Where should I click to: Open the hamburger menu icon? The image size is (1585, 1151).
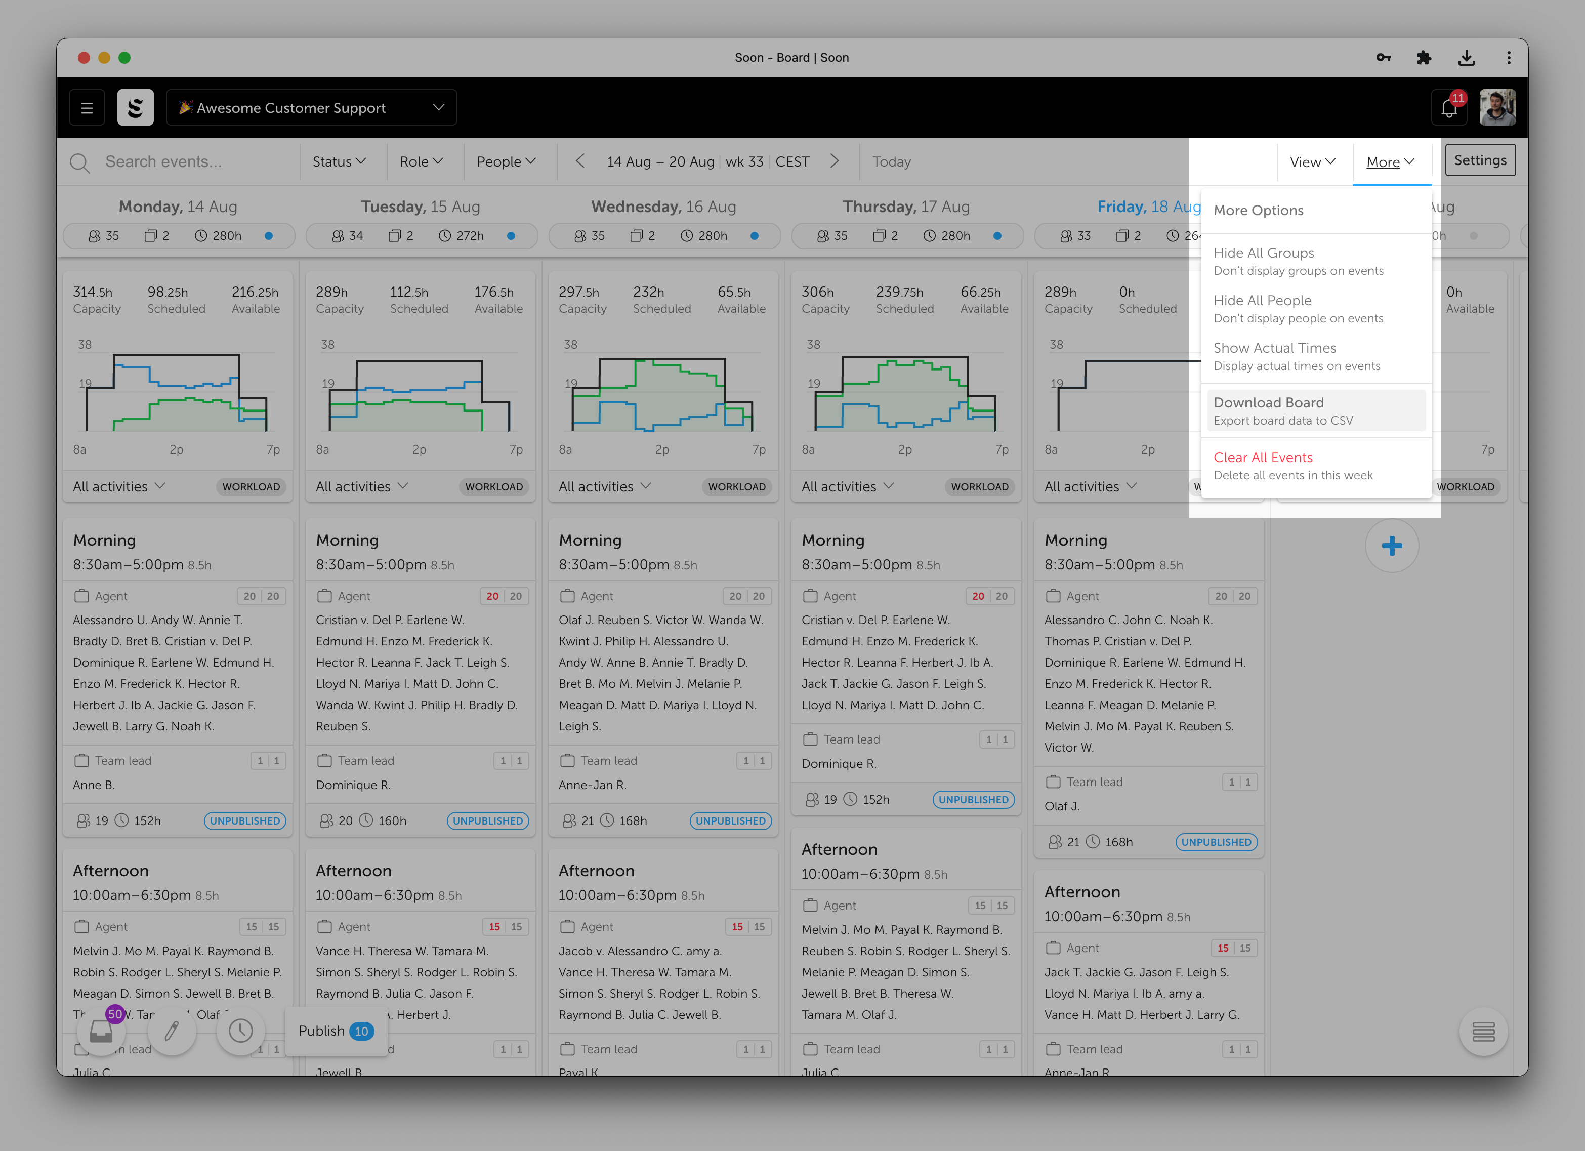pos(87,108)
